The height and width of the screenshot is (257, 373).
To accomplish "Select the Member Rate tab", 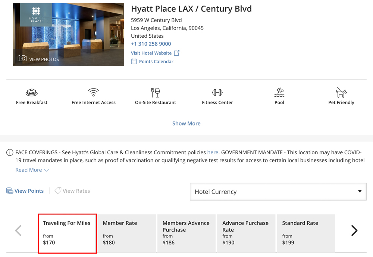I will pos(127,233).
